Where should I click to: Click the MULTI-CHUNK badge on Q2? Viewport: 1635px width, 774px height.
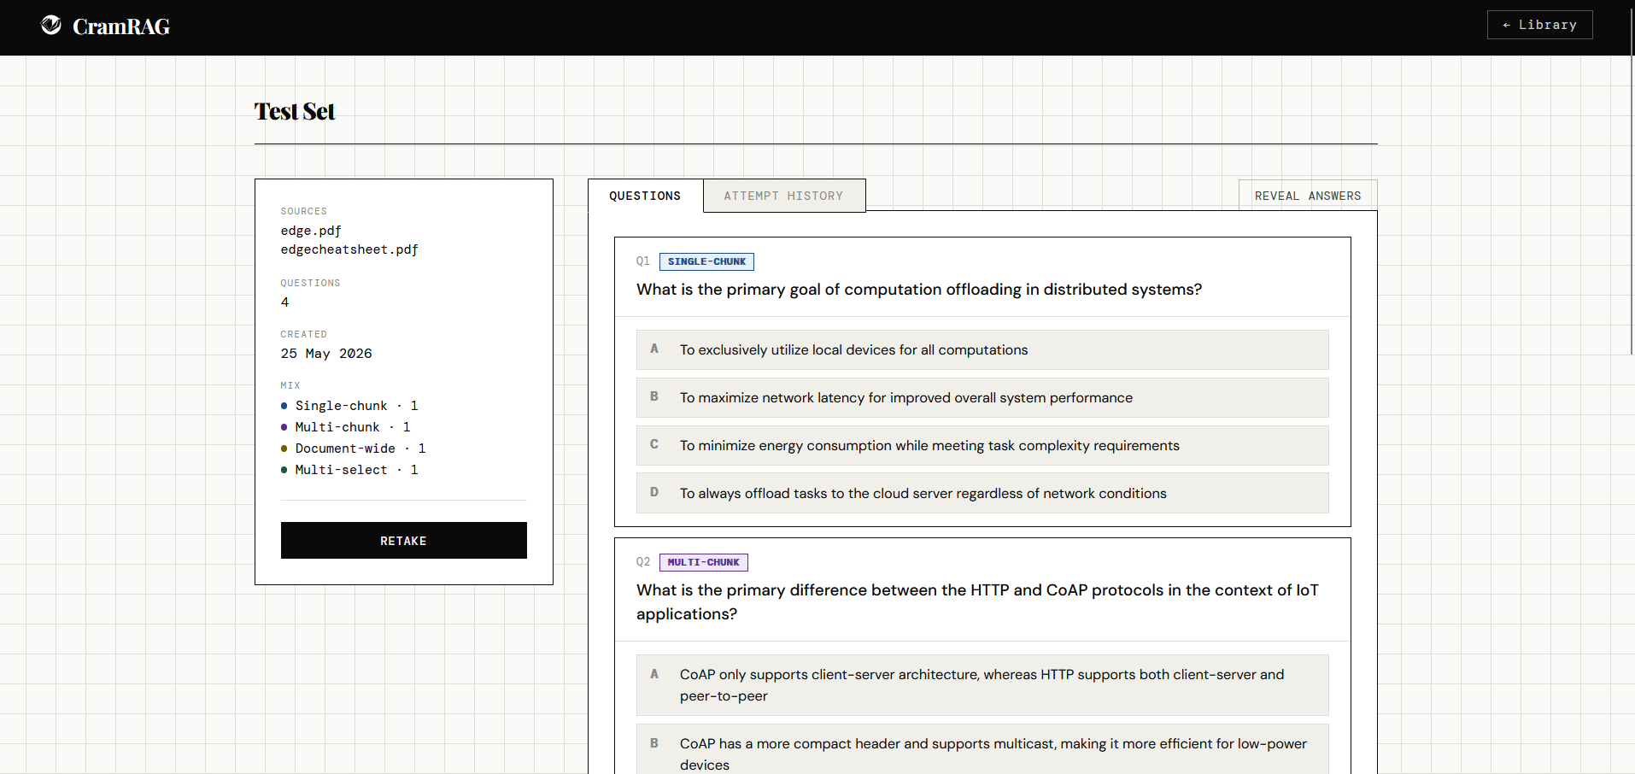coord(703,562)
